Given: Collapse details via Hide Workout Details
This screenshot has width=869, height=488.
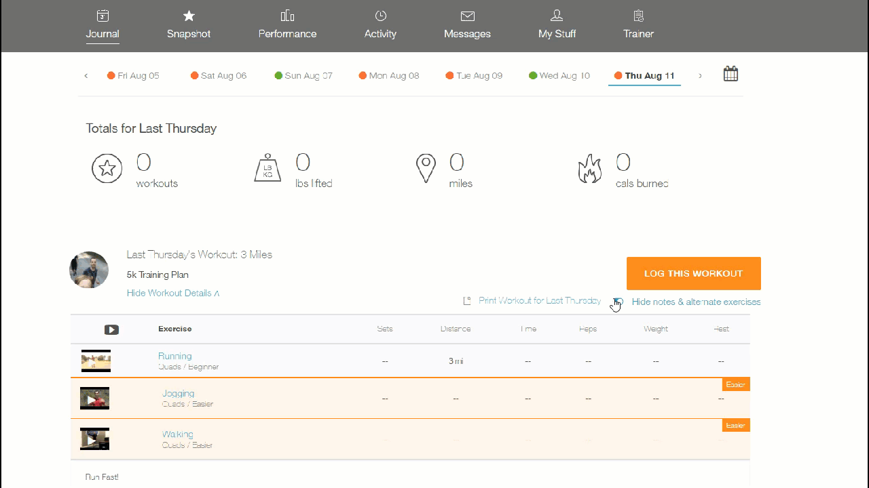Looking at the screenshot, I should point(173,293).
